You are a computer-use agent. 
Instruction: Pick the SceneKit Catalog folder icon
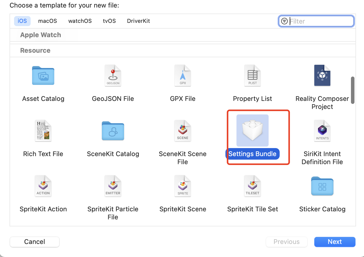tap(113, 131)
